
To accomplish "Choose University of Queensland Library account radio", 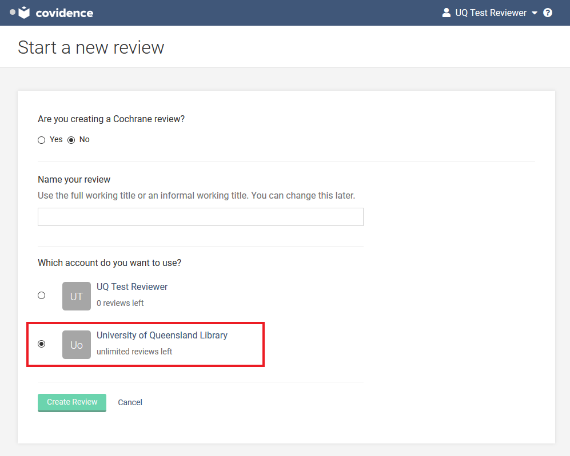I will pyautogui.click(x=41, y=344).
